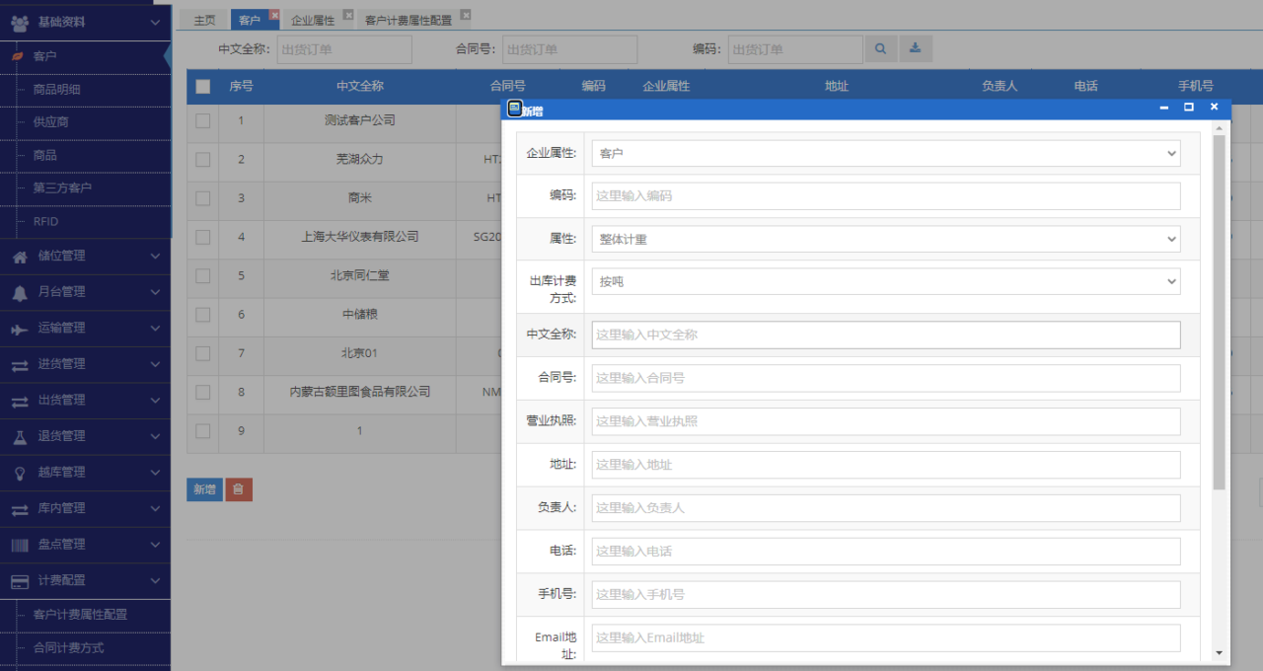This screenshot has height=671, width=1263.
Task: Focus the Email地址 input field
Action: (886, 637)
